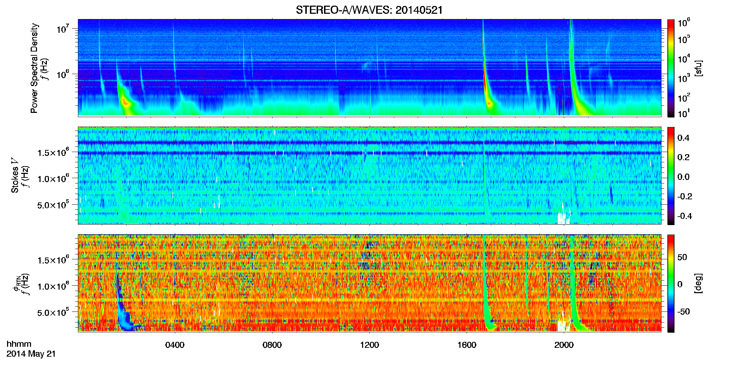The image size is (739, 381).
Task: Click the 1200 time tick label
Action: [369, 345]
